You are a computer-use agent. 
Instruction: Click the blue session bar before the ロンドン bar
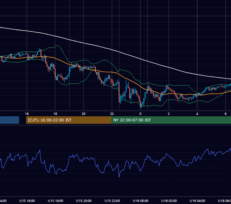(x=10, y=120)
